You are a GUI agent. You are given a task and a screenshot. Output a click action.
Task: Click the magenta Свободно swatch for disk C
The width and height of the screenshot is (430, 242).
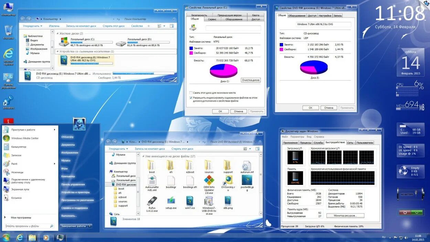[x=191, y=53]
